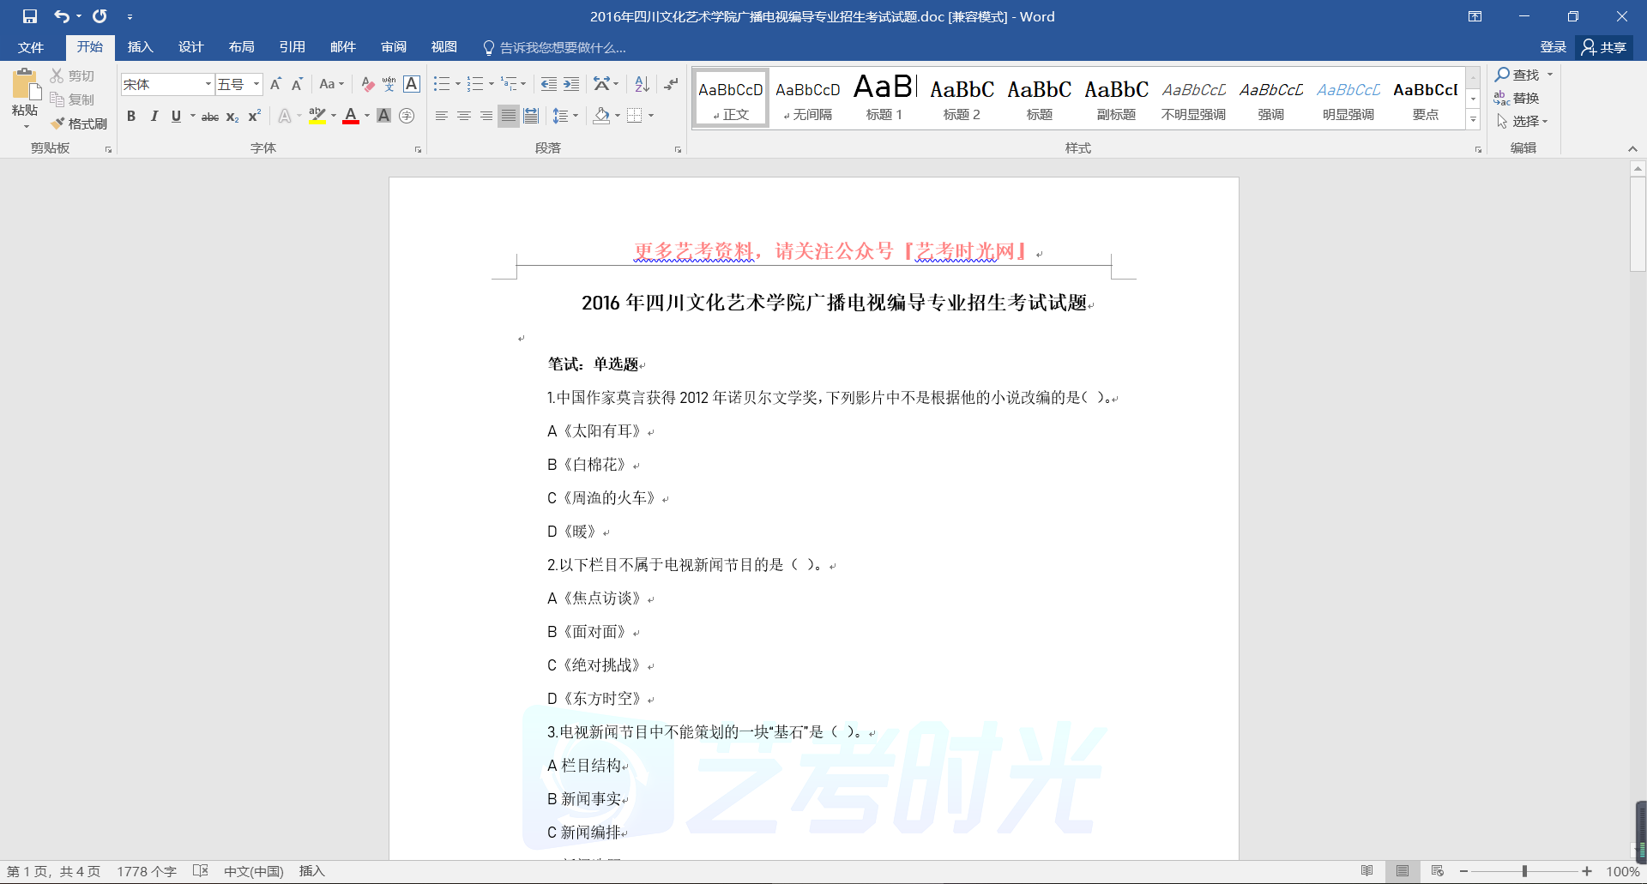Click the 告诉我您想要做什么 search box
This screenshot has width=1647, height=884.
tap(562, 47)
